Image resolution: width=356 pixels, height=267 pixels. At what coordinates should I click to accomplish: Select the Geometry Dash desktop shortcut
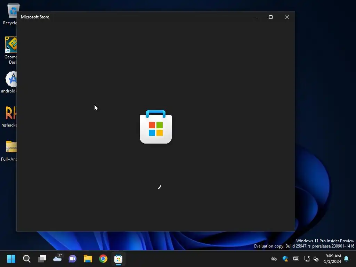click(10, 50)
